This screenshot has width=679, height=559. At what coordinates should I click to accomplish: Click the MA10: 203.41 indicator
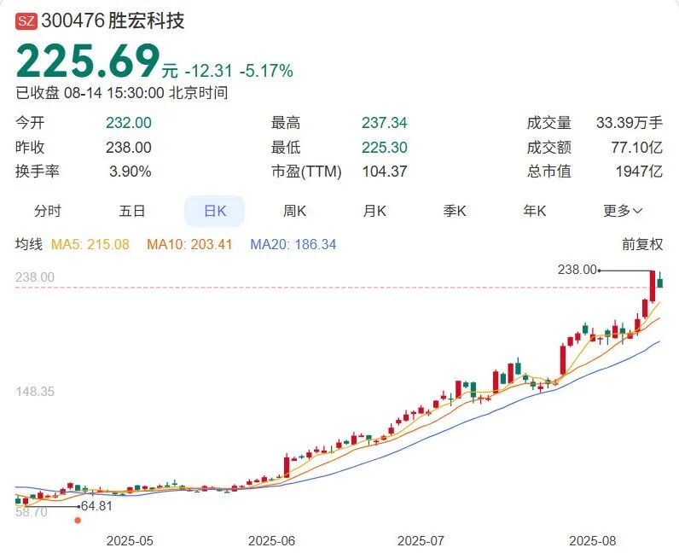(189, 244)
